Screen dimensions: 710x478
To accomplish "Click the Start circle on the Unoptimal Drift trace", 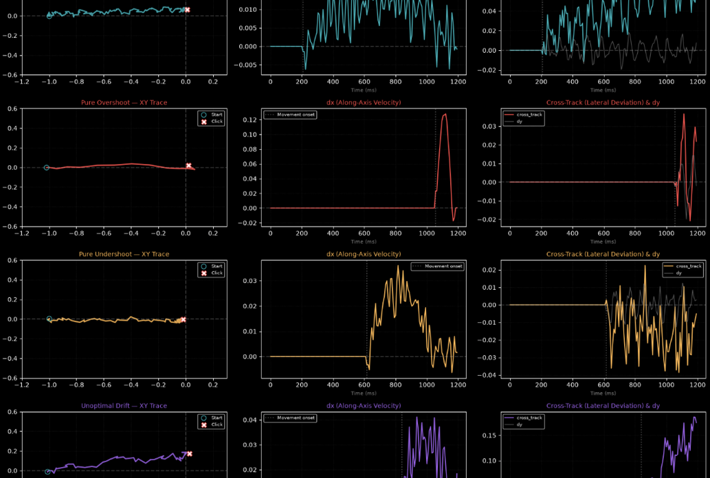I will [x=47, y=472].
